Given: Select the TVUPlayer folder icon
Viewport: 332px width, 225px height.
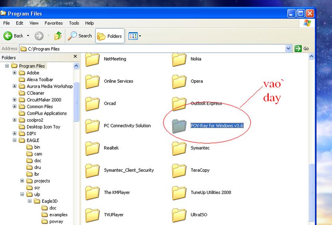Looking at the screenshot, I should click(92, 215).
